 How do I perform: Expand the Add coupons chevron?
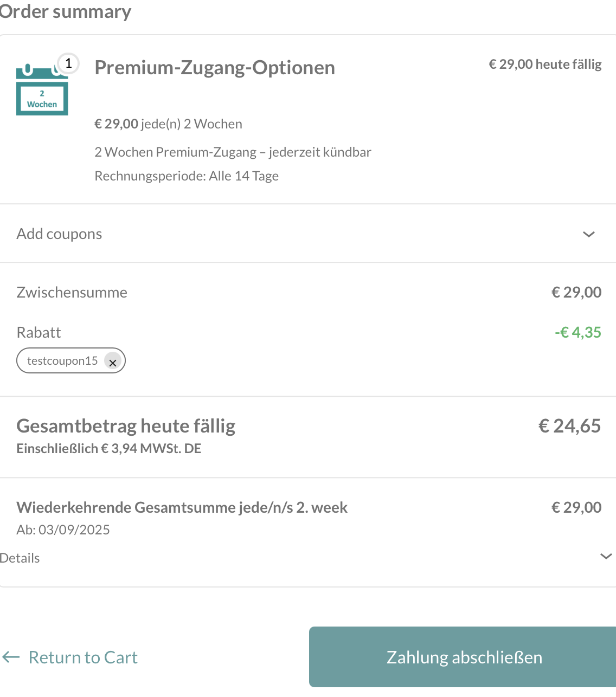point(589,234)
